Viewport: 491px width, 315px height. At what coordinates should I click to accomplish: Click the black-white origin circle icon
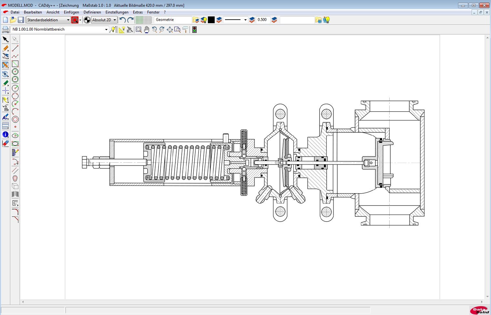(x=87, y=20)
